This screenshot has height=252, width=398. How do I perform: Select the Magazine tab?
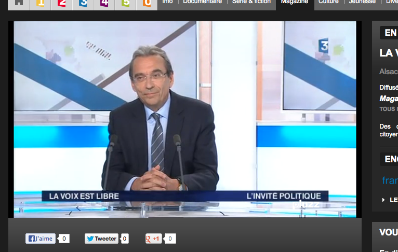[x=294, y=3]
